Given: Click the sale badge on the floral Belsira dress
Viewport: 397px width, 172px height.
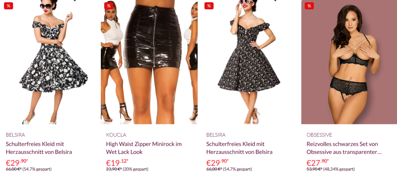Looking at the screenshot, I should click(9, 6).
